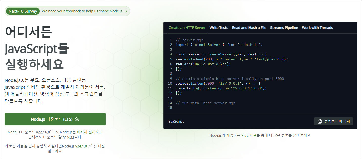
Task: Click the external arrow icon next to v24.1.0
Action: [x=89, y=146]
